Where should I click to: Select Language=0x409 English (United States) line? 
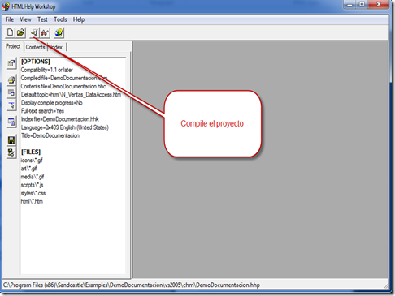point(65,127)
